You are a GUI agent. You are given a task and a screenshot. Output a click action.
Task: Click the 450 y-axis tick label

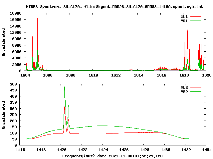point(13,90)
